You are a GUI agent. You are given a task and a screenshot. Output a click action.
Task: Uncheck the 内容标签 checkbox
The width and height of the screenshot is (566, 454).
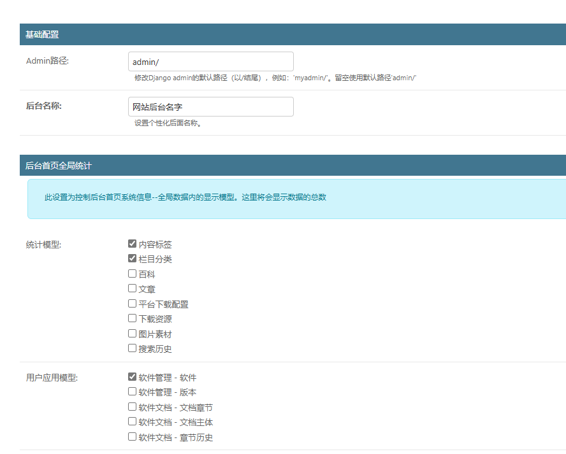pyautogui.click(x=132, y=244)
